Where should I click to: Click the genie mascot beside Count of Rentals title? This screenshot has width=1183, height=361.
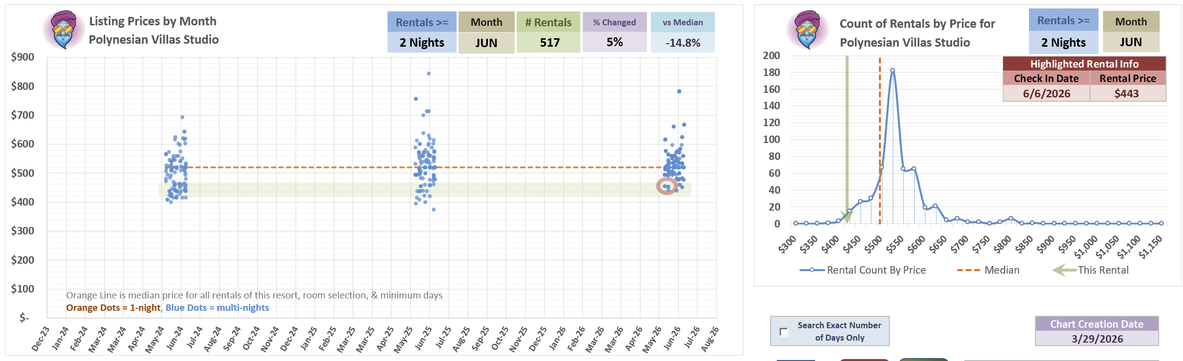pyautogui.click(x=807, y=30)
